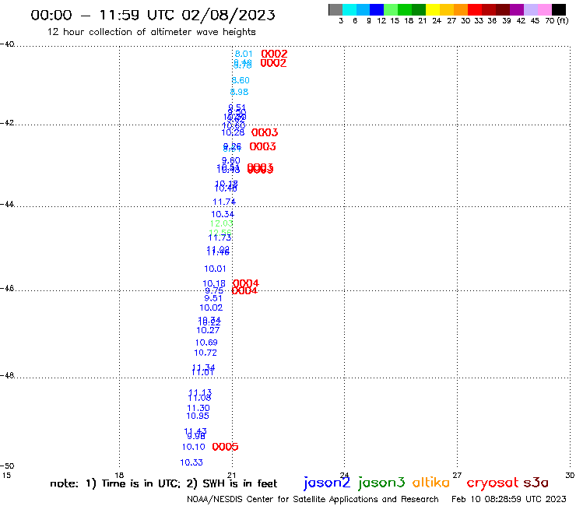Select the 10.27 wave height reading
This screenshot has width=576, height=506.
tap(208, 330)
